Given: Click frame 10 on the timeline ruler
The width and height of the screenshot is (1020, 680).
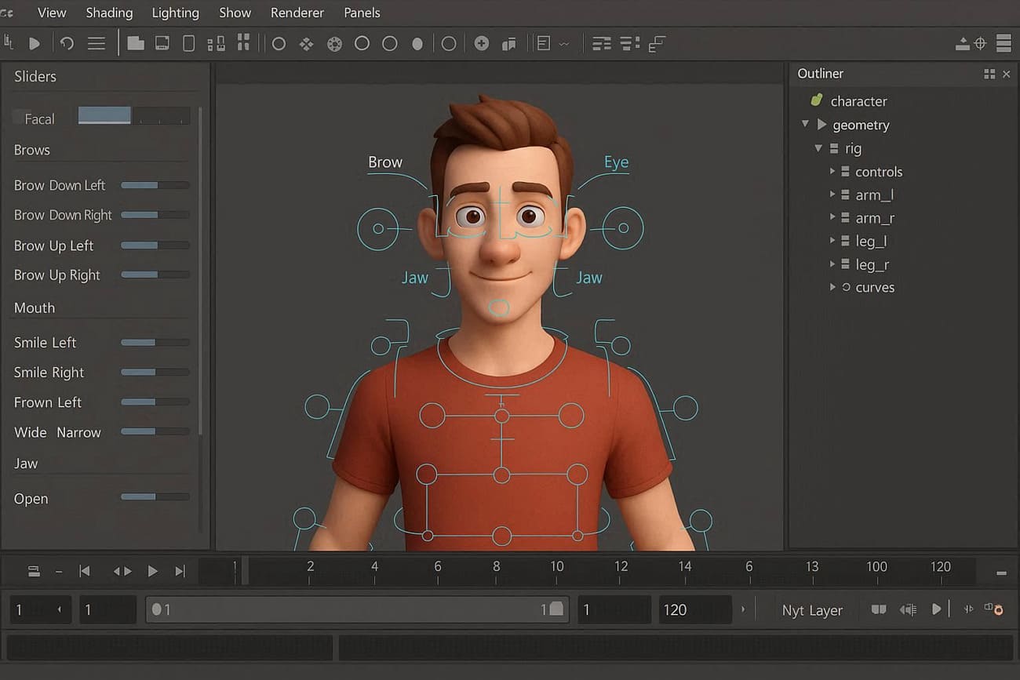Looking at the screenshot, I should [x=557, y=566].
